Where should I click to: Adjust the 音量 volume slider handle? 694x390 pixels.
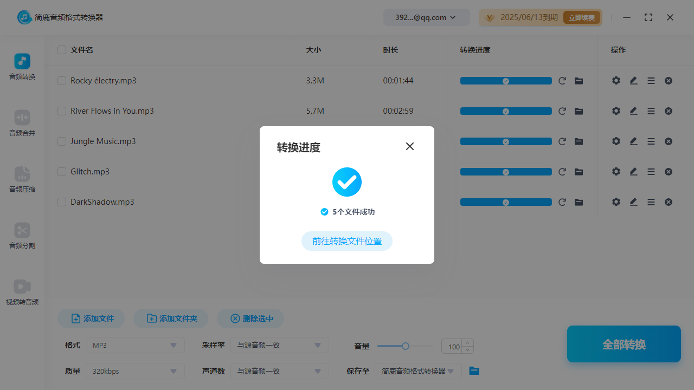point(405,346)
